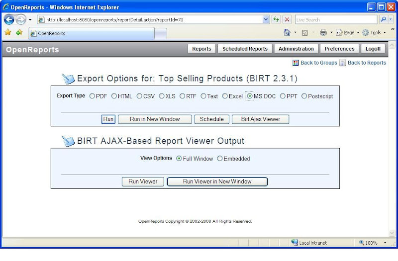This screenshot has height=261, width=398.
Task: Select the MS DOC export type
Action: point(250,96)
